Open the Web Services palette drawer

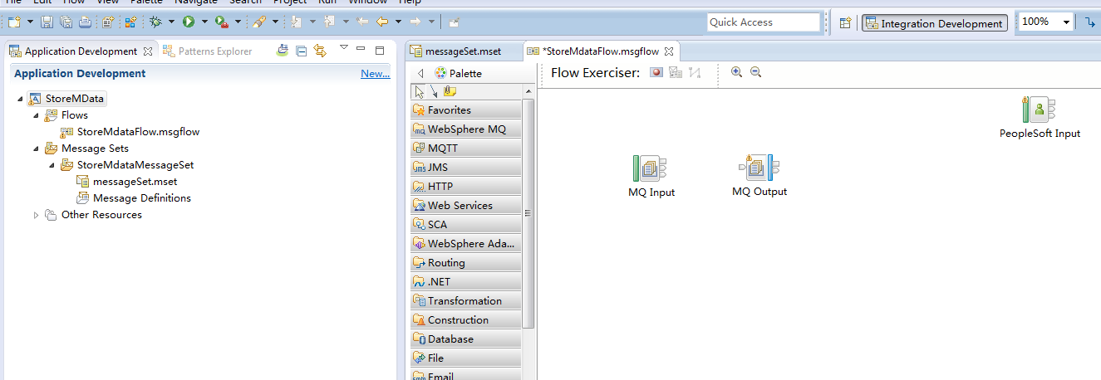pyautogui.click(x=465, y=206)
